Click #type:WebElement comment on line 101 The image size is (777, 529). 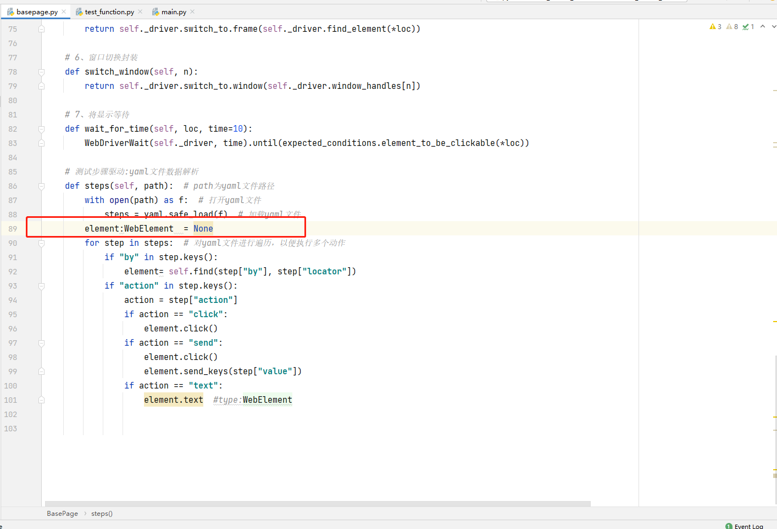(253, 400)
